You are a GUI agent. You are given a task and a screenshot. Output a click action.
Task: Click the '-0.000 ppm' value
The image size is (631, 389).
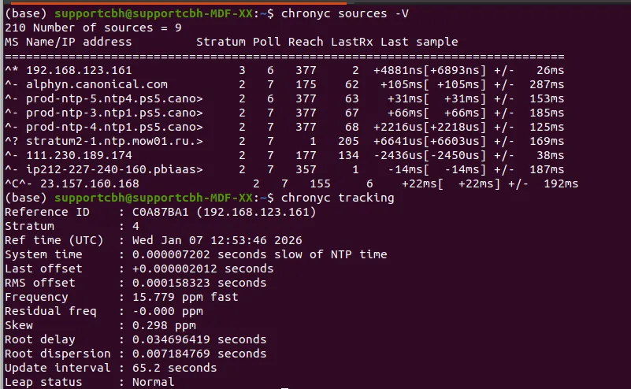coord(168,311)
